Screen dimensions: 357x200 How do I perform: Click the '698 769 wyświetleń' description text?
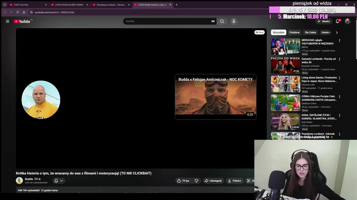[x=29, y=190]
